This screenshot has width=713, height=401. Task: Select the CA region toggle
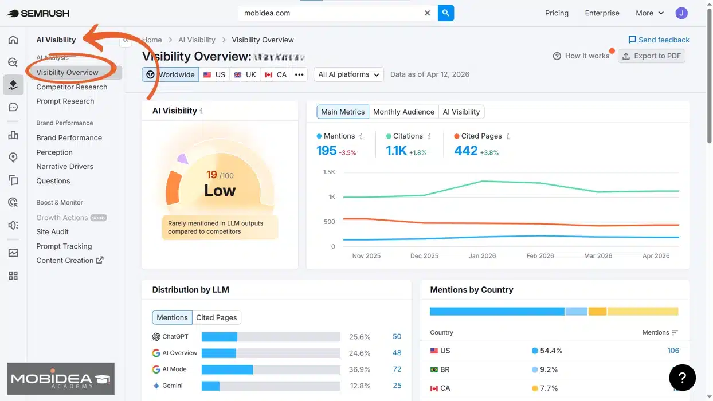click(276, 74)
